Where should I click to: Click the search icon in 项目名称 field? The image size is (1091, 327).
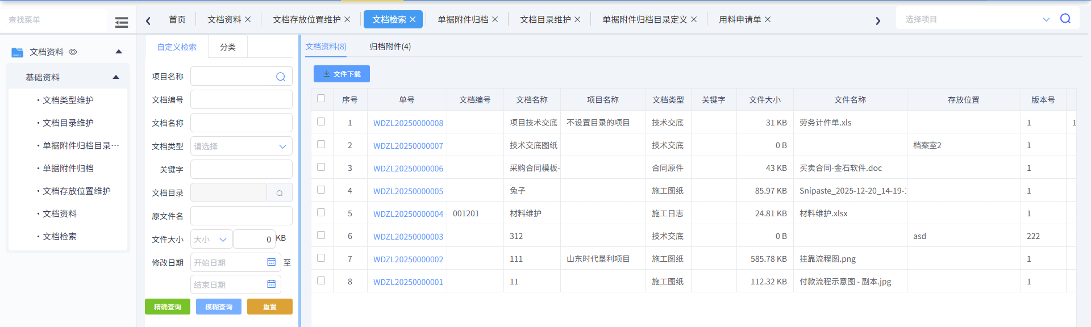[x=281, y=77]
